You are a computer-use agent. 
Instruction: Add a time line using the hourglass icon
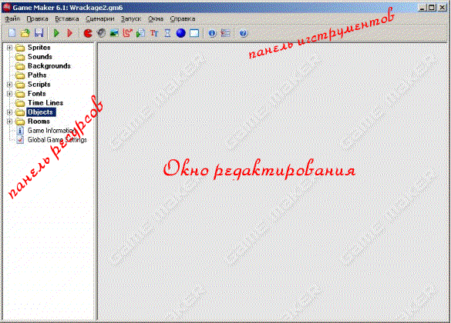(x=167, y=33)
